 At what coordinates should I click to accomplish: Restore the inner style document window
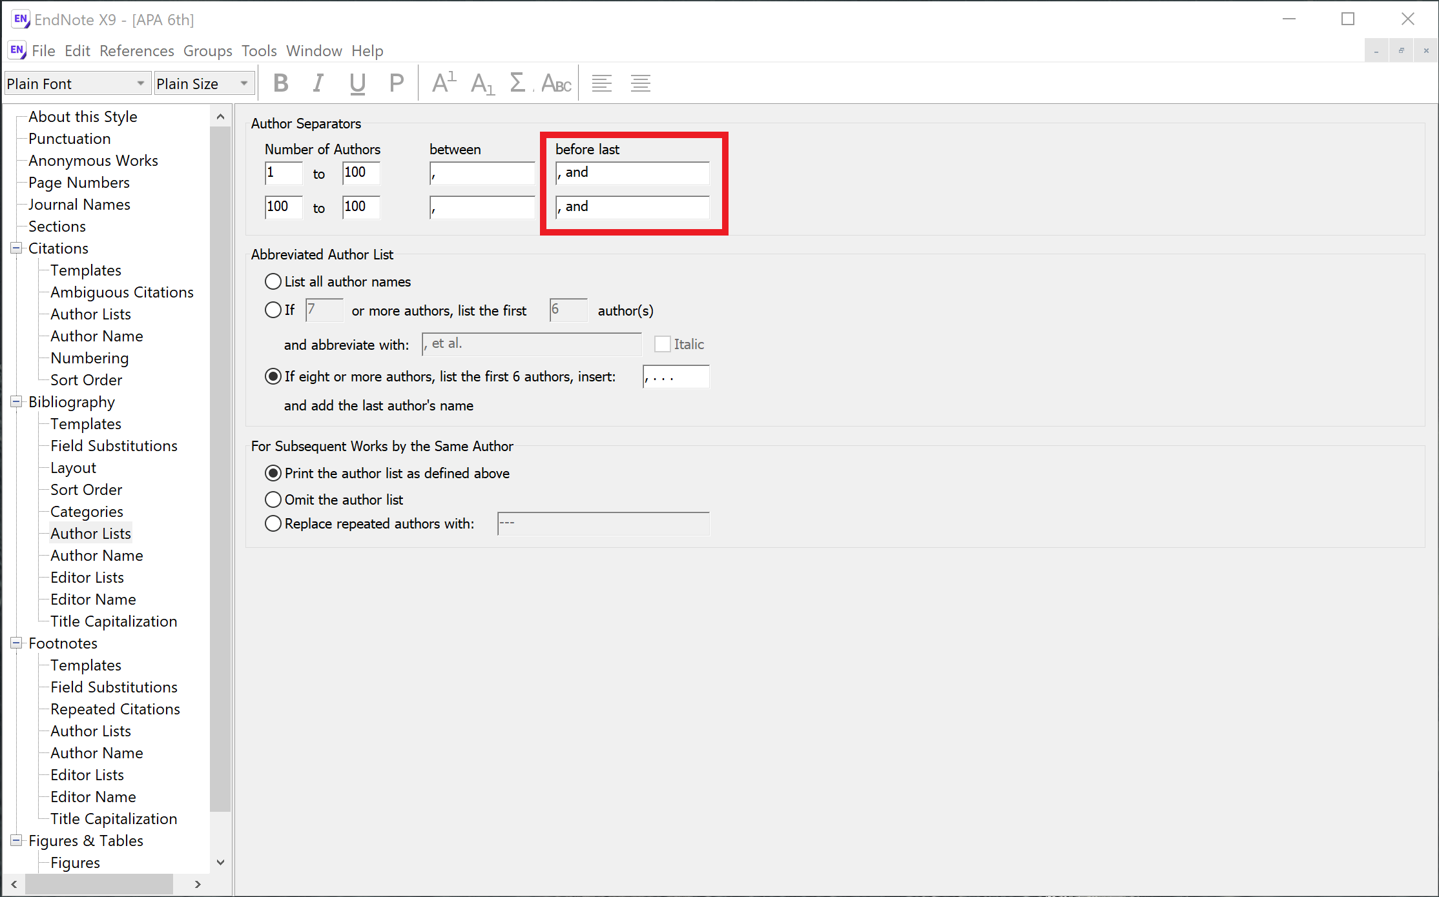point(1401,50)
